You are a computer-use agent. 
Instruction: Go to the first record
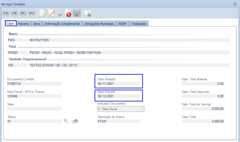[x=6, y=13]
